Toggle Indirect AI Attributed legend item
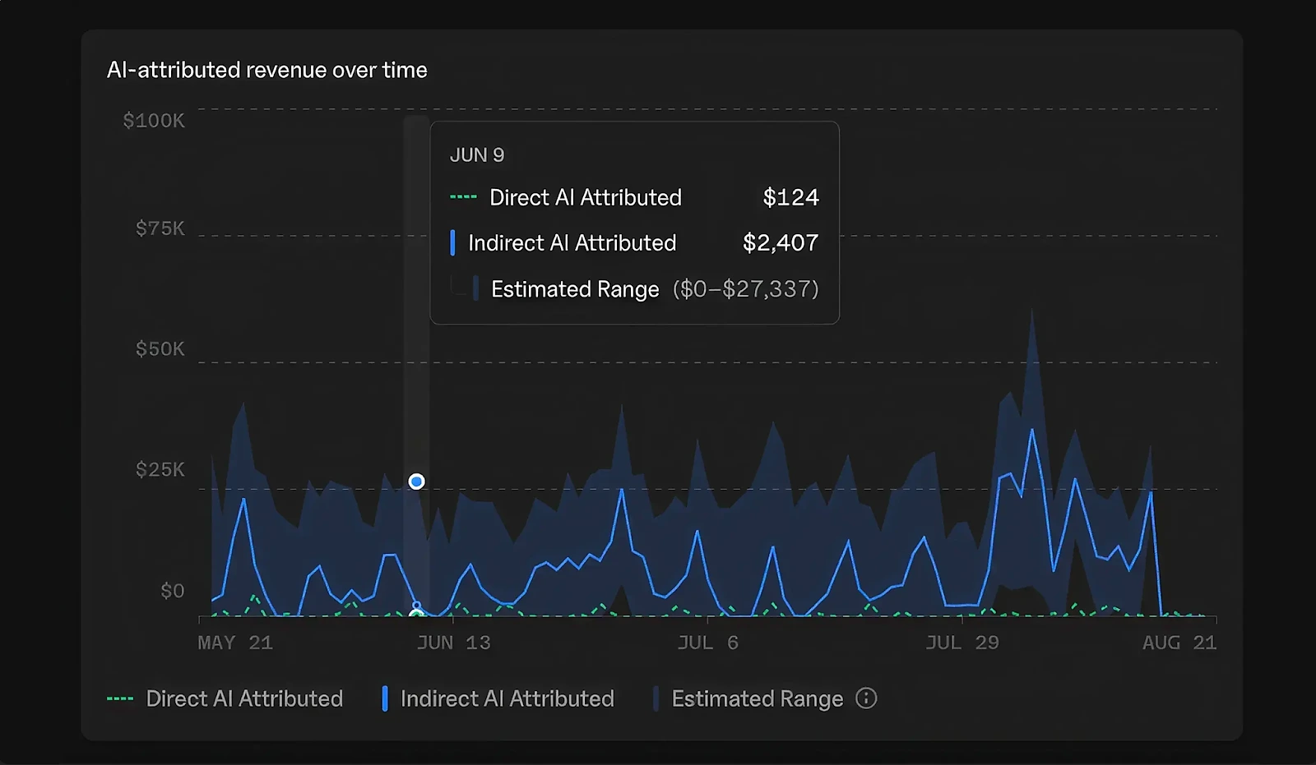 coord(498,698)
